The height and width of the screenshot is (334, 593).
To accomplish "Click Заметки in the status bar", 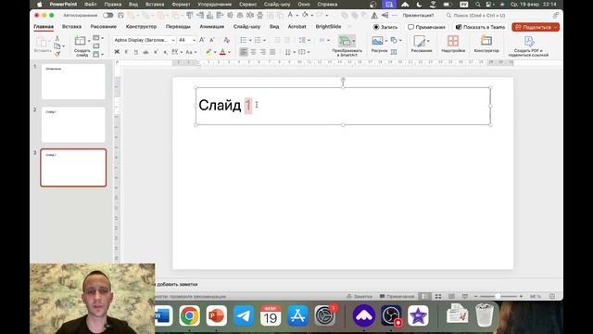I will click(x=360, y=296).
